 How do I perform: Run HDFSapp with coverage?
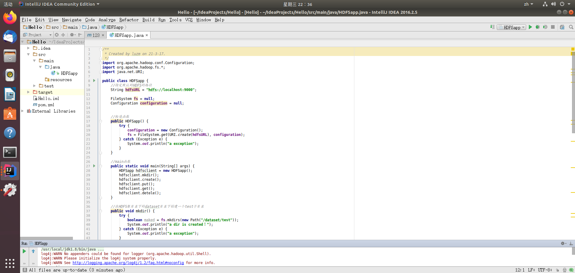tap(545, 27)
